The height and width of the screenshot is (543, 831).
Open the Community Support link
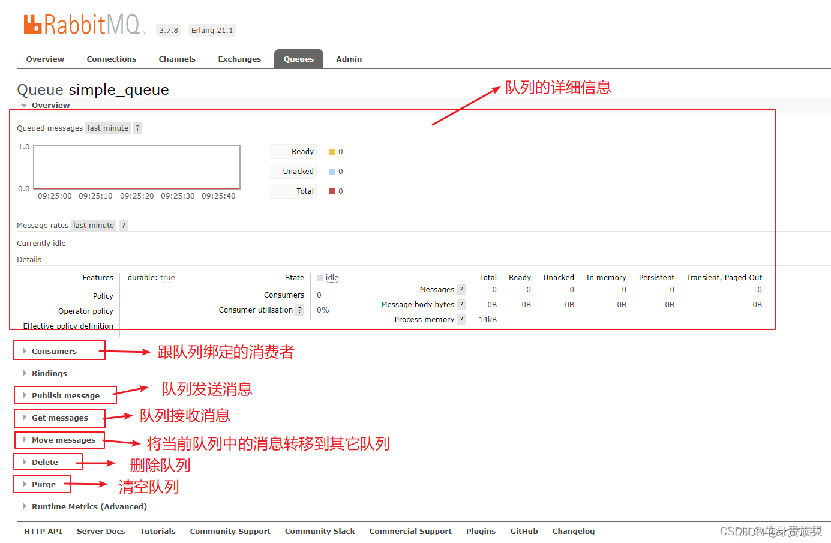click(230, 531)
